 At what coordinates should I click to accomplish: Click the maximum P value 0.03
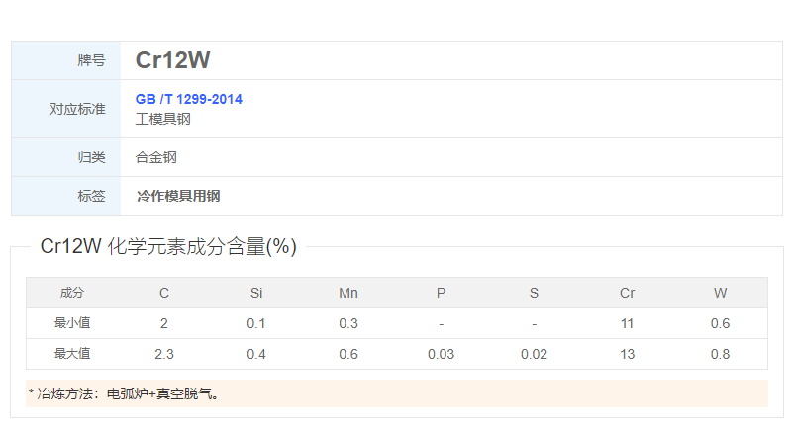pos(441,354)
